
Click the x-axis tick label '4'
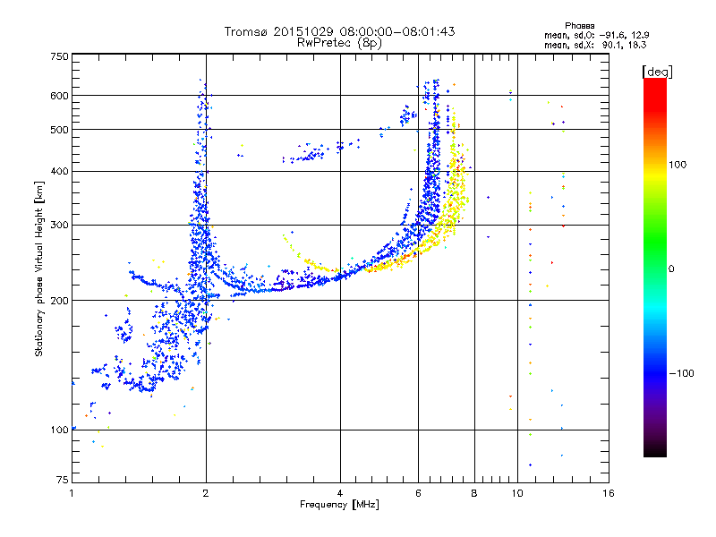[340, 493]
